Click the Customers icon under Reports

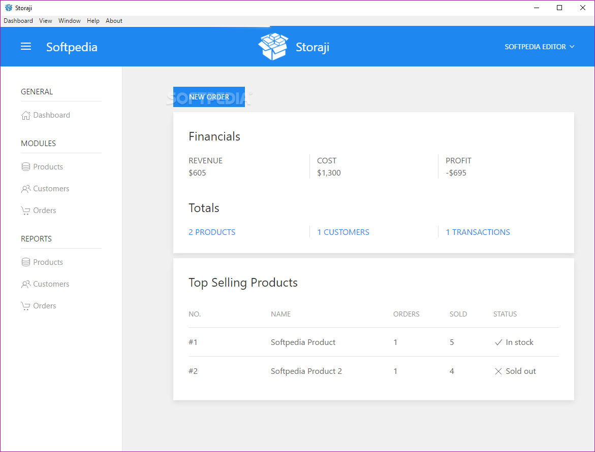[25, 284]
